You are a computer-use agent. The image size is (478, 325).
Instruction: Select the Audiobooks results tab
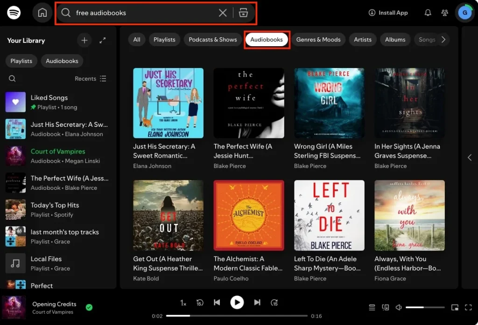coord(267,40)
